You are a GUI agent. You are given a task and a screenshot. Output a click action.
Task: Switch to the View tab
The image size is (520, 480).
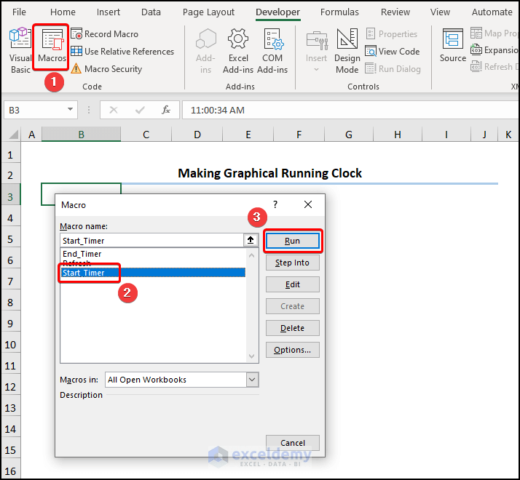440,12
